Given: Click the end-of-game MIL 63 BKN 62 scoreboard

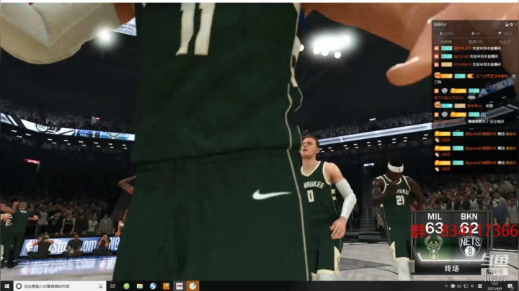Looking at the screenshot, I should pyautogui.click(x=452, y=242).
